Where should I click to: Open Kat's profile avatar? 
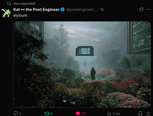6,12
